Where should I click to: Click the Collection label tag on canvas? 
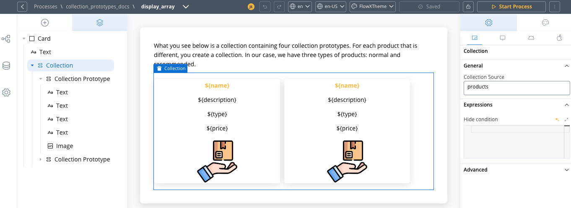171,68
